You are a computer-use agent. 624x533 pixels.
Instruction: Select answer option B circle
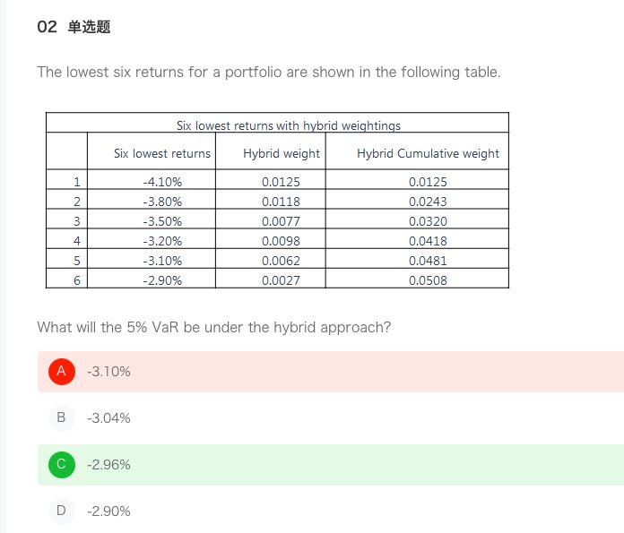(61, 417)
